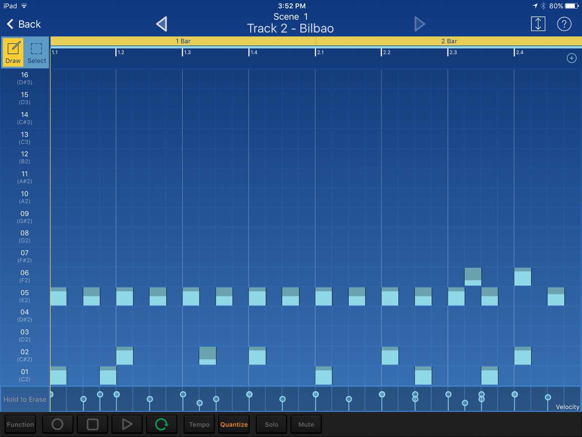Open the Function button
This screenshot has width=582, height=437.
20,424
